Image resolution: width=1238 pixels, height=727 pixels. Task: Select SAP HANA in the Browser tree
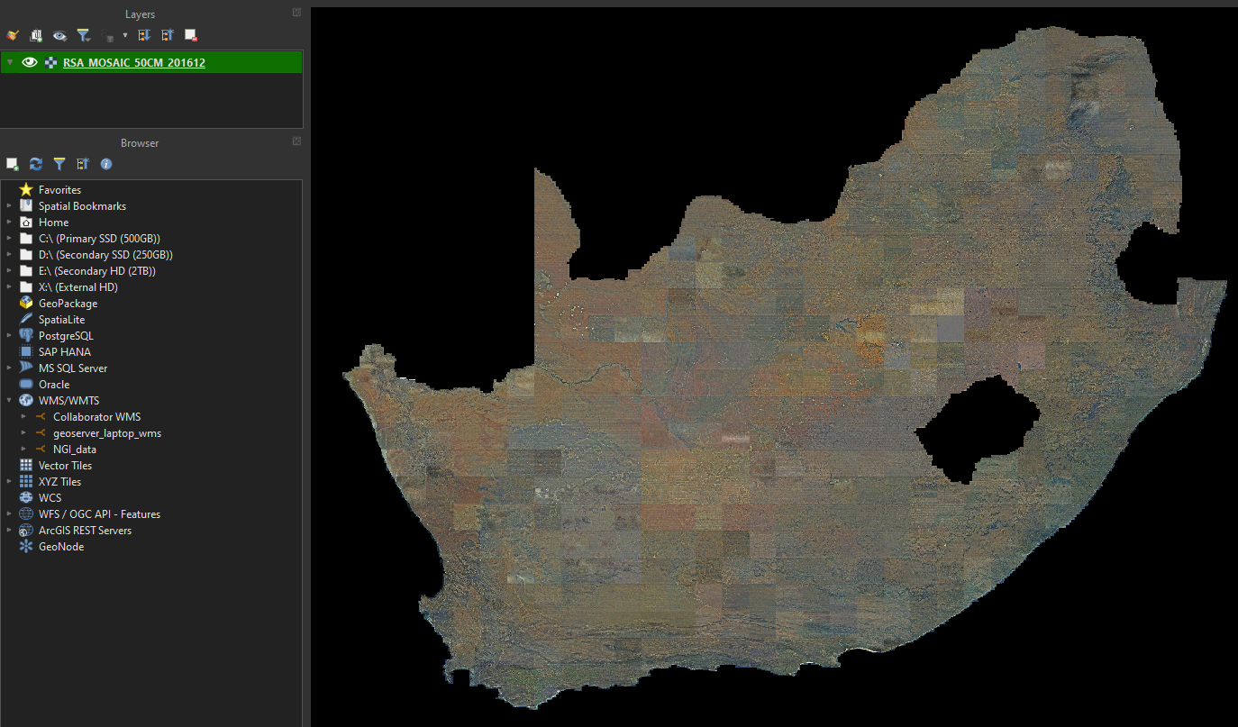65,352
